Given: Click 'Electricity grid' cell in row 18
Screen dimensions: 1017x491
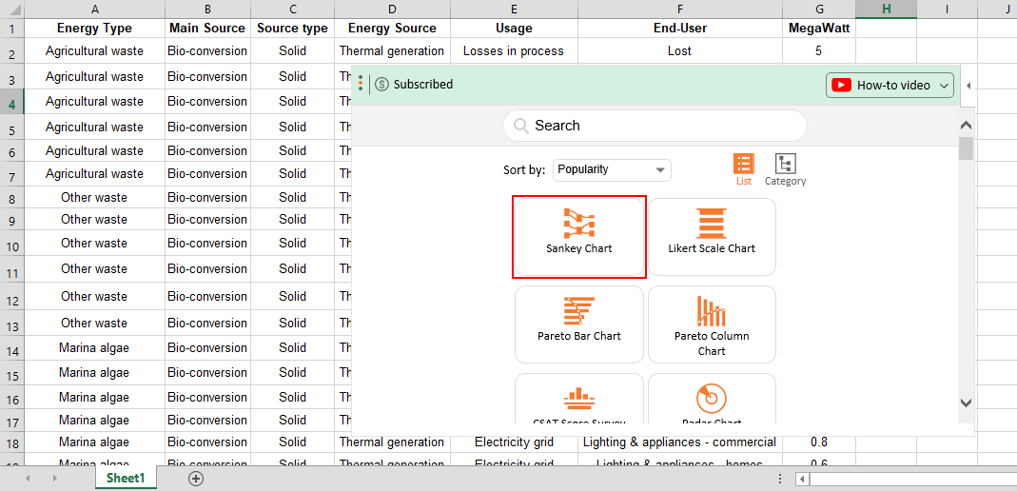Looking at the screenshot, I should tap(514, 442).
